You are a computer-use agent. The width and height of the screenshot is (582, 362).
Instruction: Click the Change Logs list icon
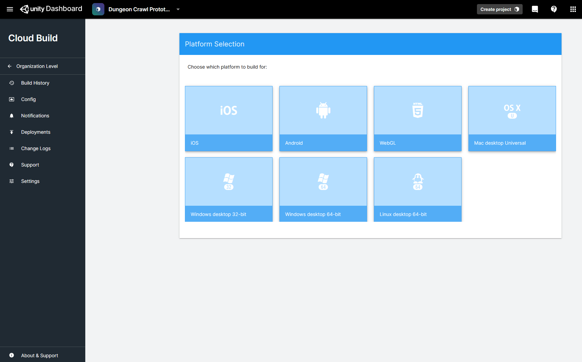pyautogui.click(x=12, y=148)
